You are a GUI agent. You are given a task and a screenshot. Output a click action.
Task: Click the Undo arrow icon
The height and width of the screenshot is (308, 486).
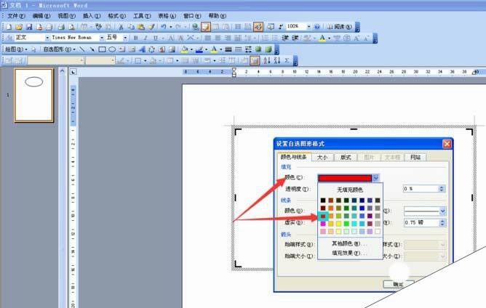coord(164,27)
